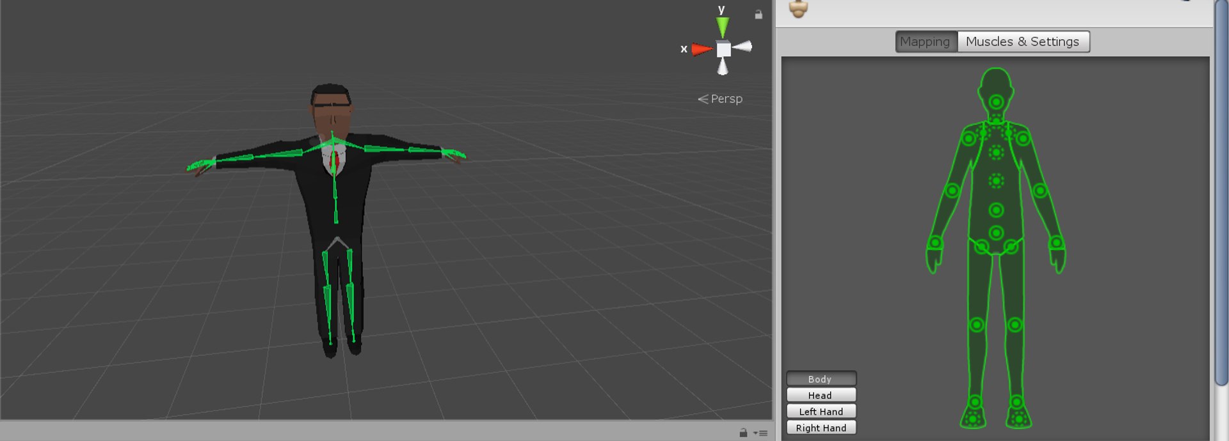Select the figure's Left Lower Leg knee circle
Screen dimensions: 1229x441
pos(1015,325)
